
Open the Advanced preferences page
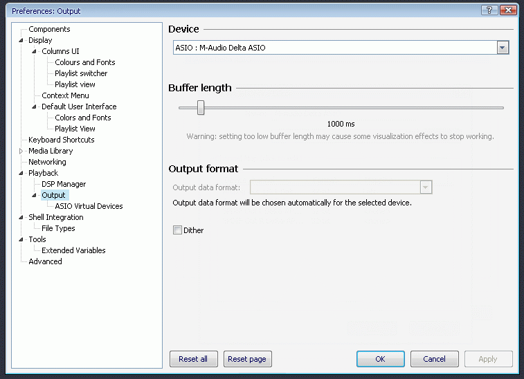[x=45, y=261]
